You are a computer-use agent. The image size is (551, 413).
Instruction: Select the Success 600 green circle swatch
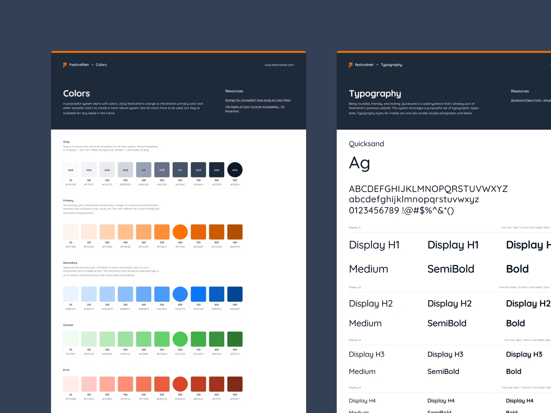[x=180, y=339]
